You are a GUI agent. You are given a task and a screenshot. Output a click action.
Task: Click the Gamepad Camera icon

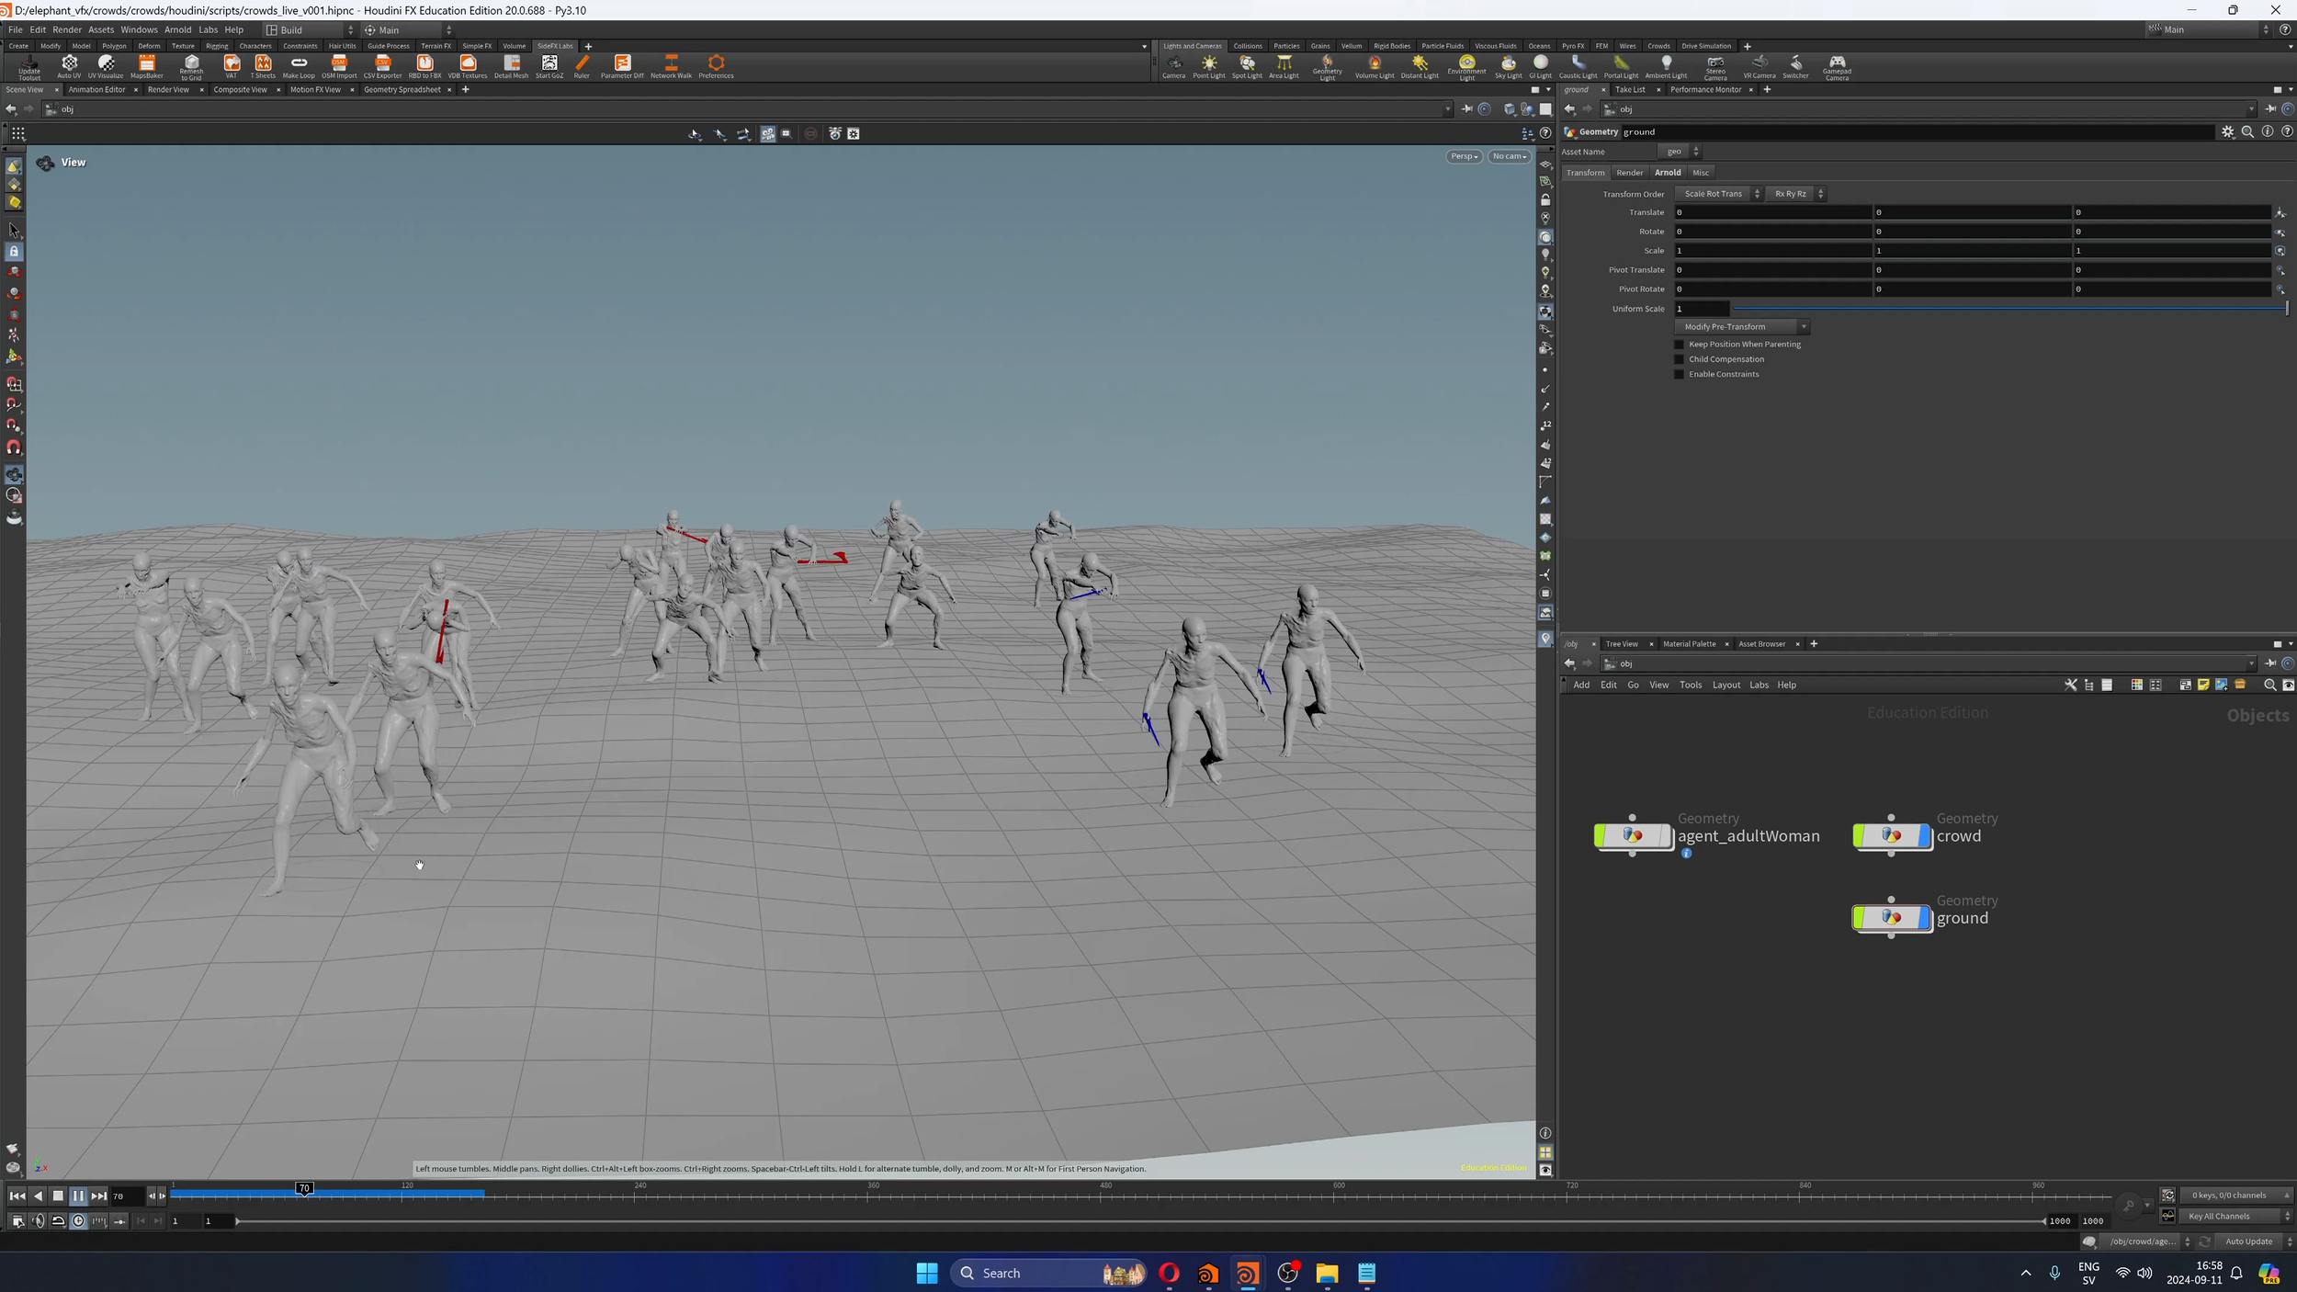1836,62
